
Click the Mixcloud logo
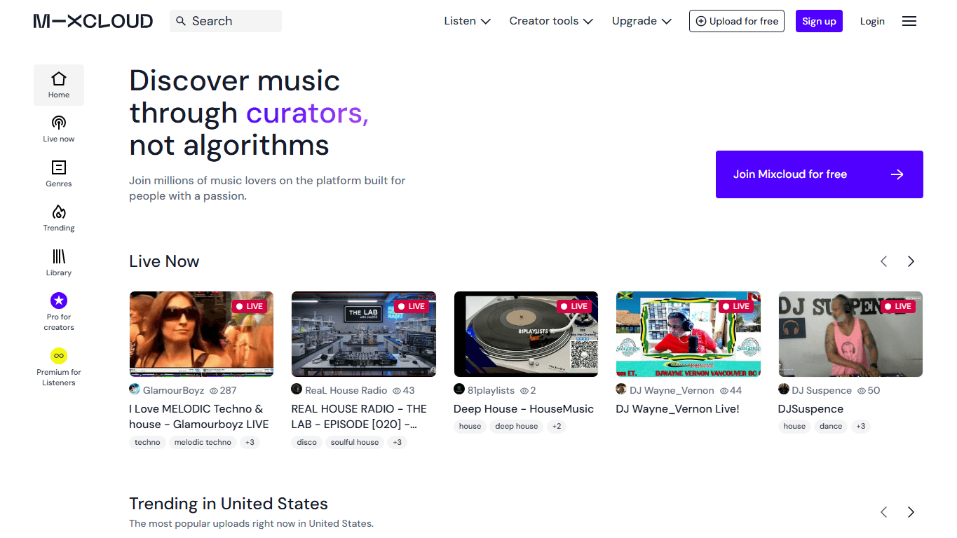pyautogui.click(x=93, y=21)
